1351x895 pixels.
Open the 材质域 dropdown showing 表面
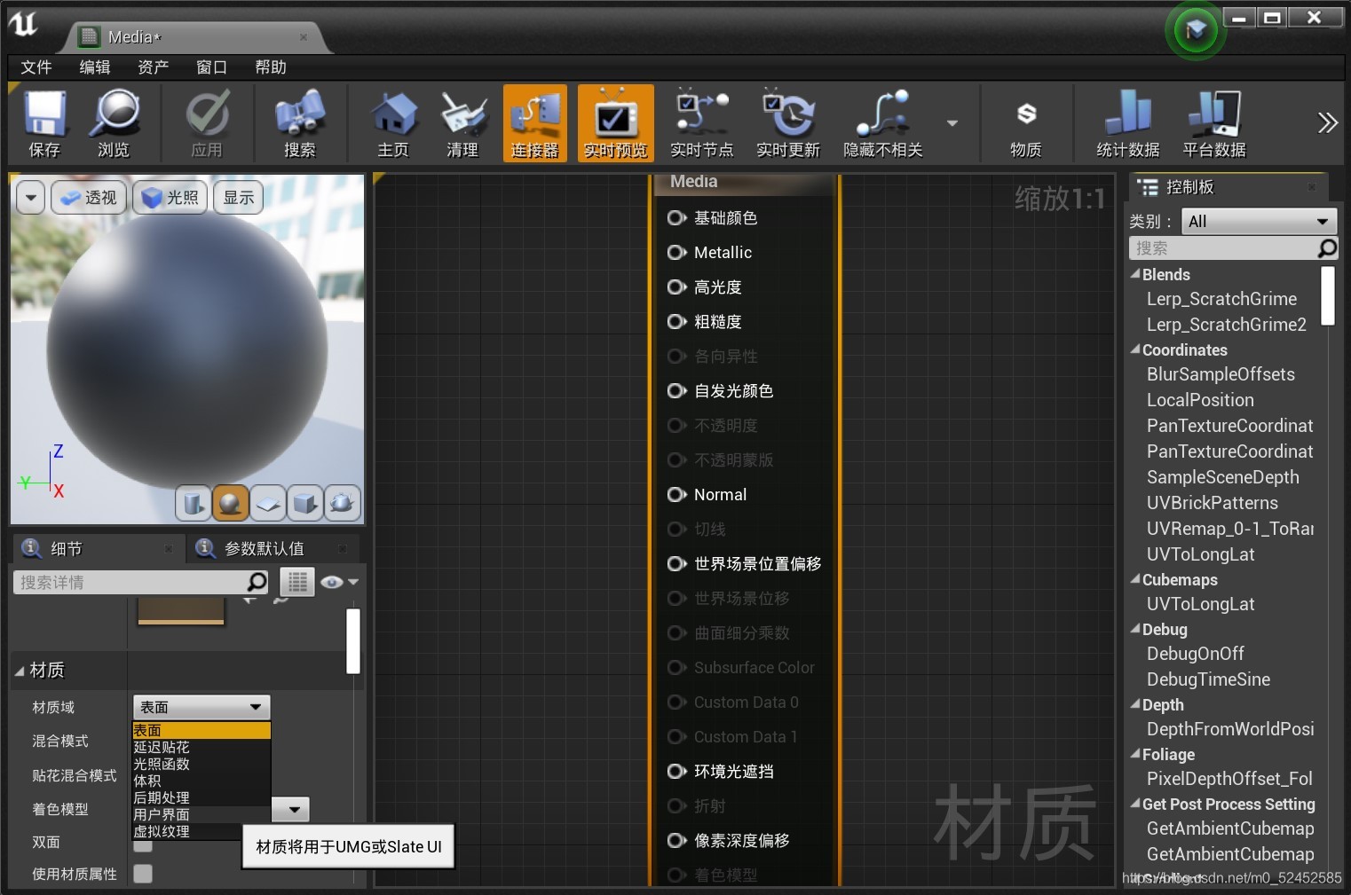tap(201, 707)
